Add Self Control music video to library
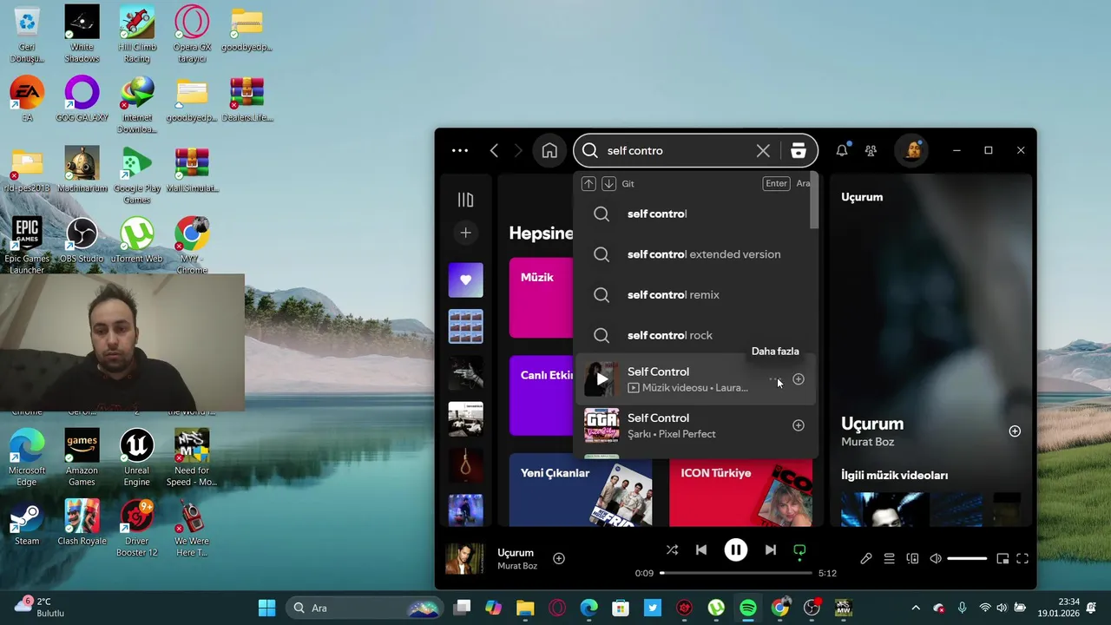1111x625 pixels. (799, 379)
